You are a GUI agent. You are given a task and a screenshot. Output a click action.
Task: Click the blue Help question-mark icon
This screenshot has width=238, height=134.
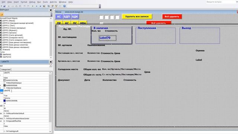point(64,6)
